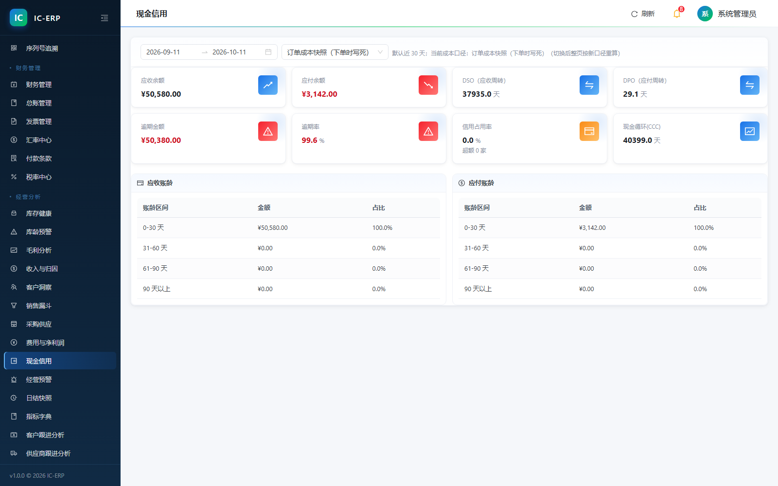This screenshot has width=778, height=486.
Task: Click the IC logo badge
Action: coord(18,18)
